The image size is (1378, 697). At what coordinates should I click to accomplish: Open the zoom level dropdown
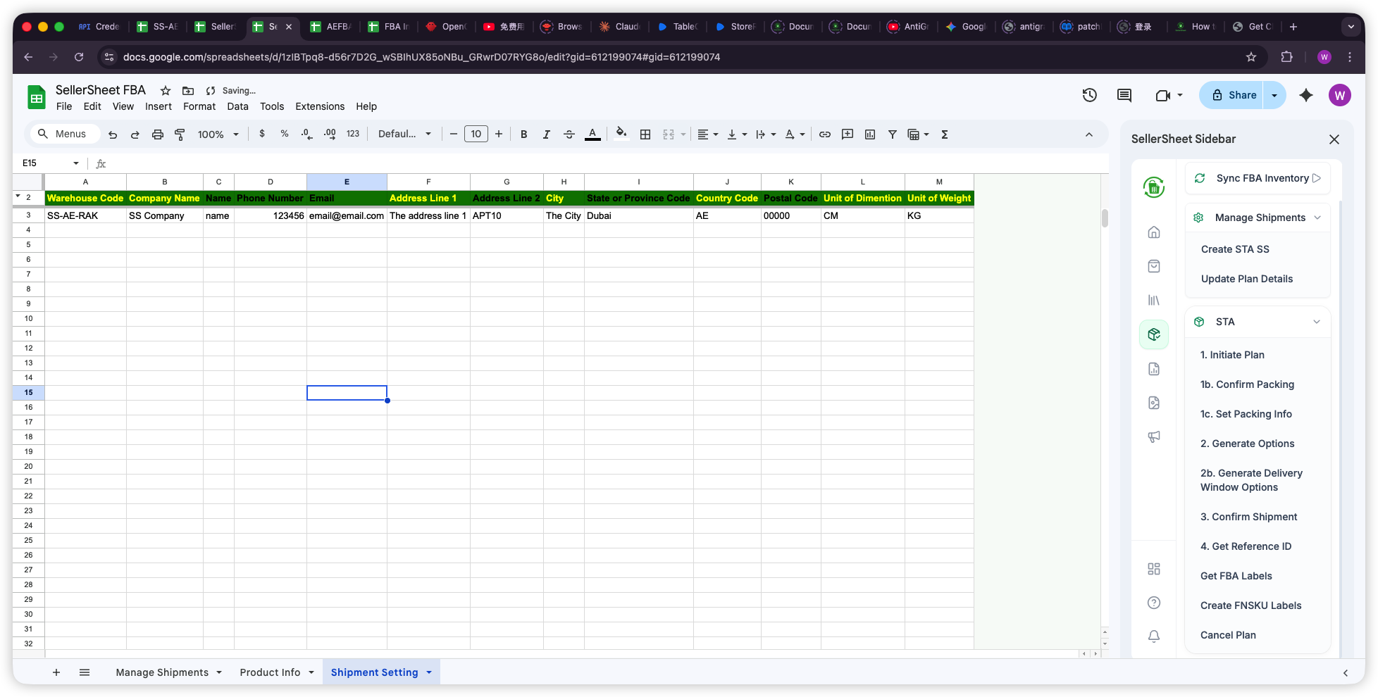coord(217,134)
